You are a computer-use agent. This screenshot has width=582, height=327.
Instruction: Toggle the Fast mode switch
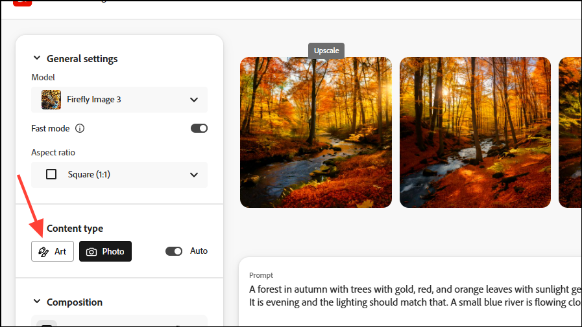(x=199, y=128)
